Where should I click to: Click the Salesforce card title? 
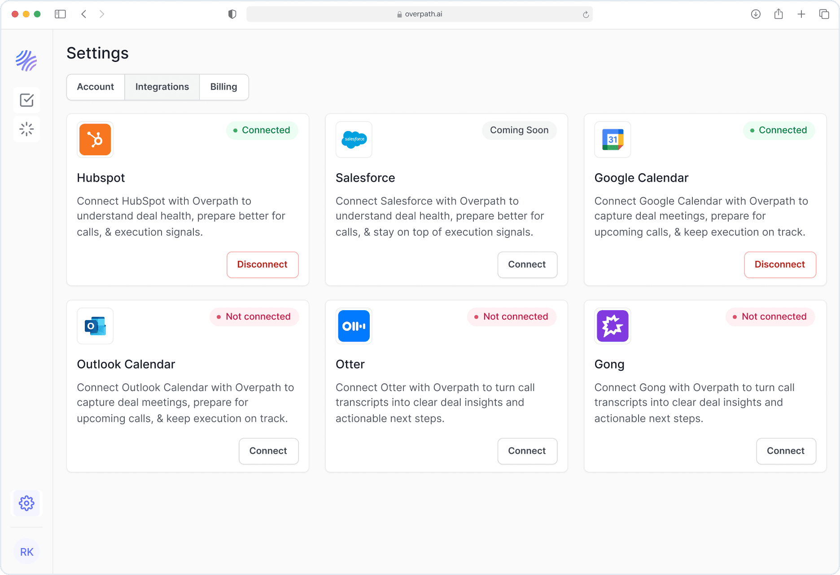coord(365,178)
